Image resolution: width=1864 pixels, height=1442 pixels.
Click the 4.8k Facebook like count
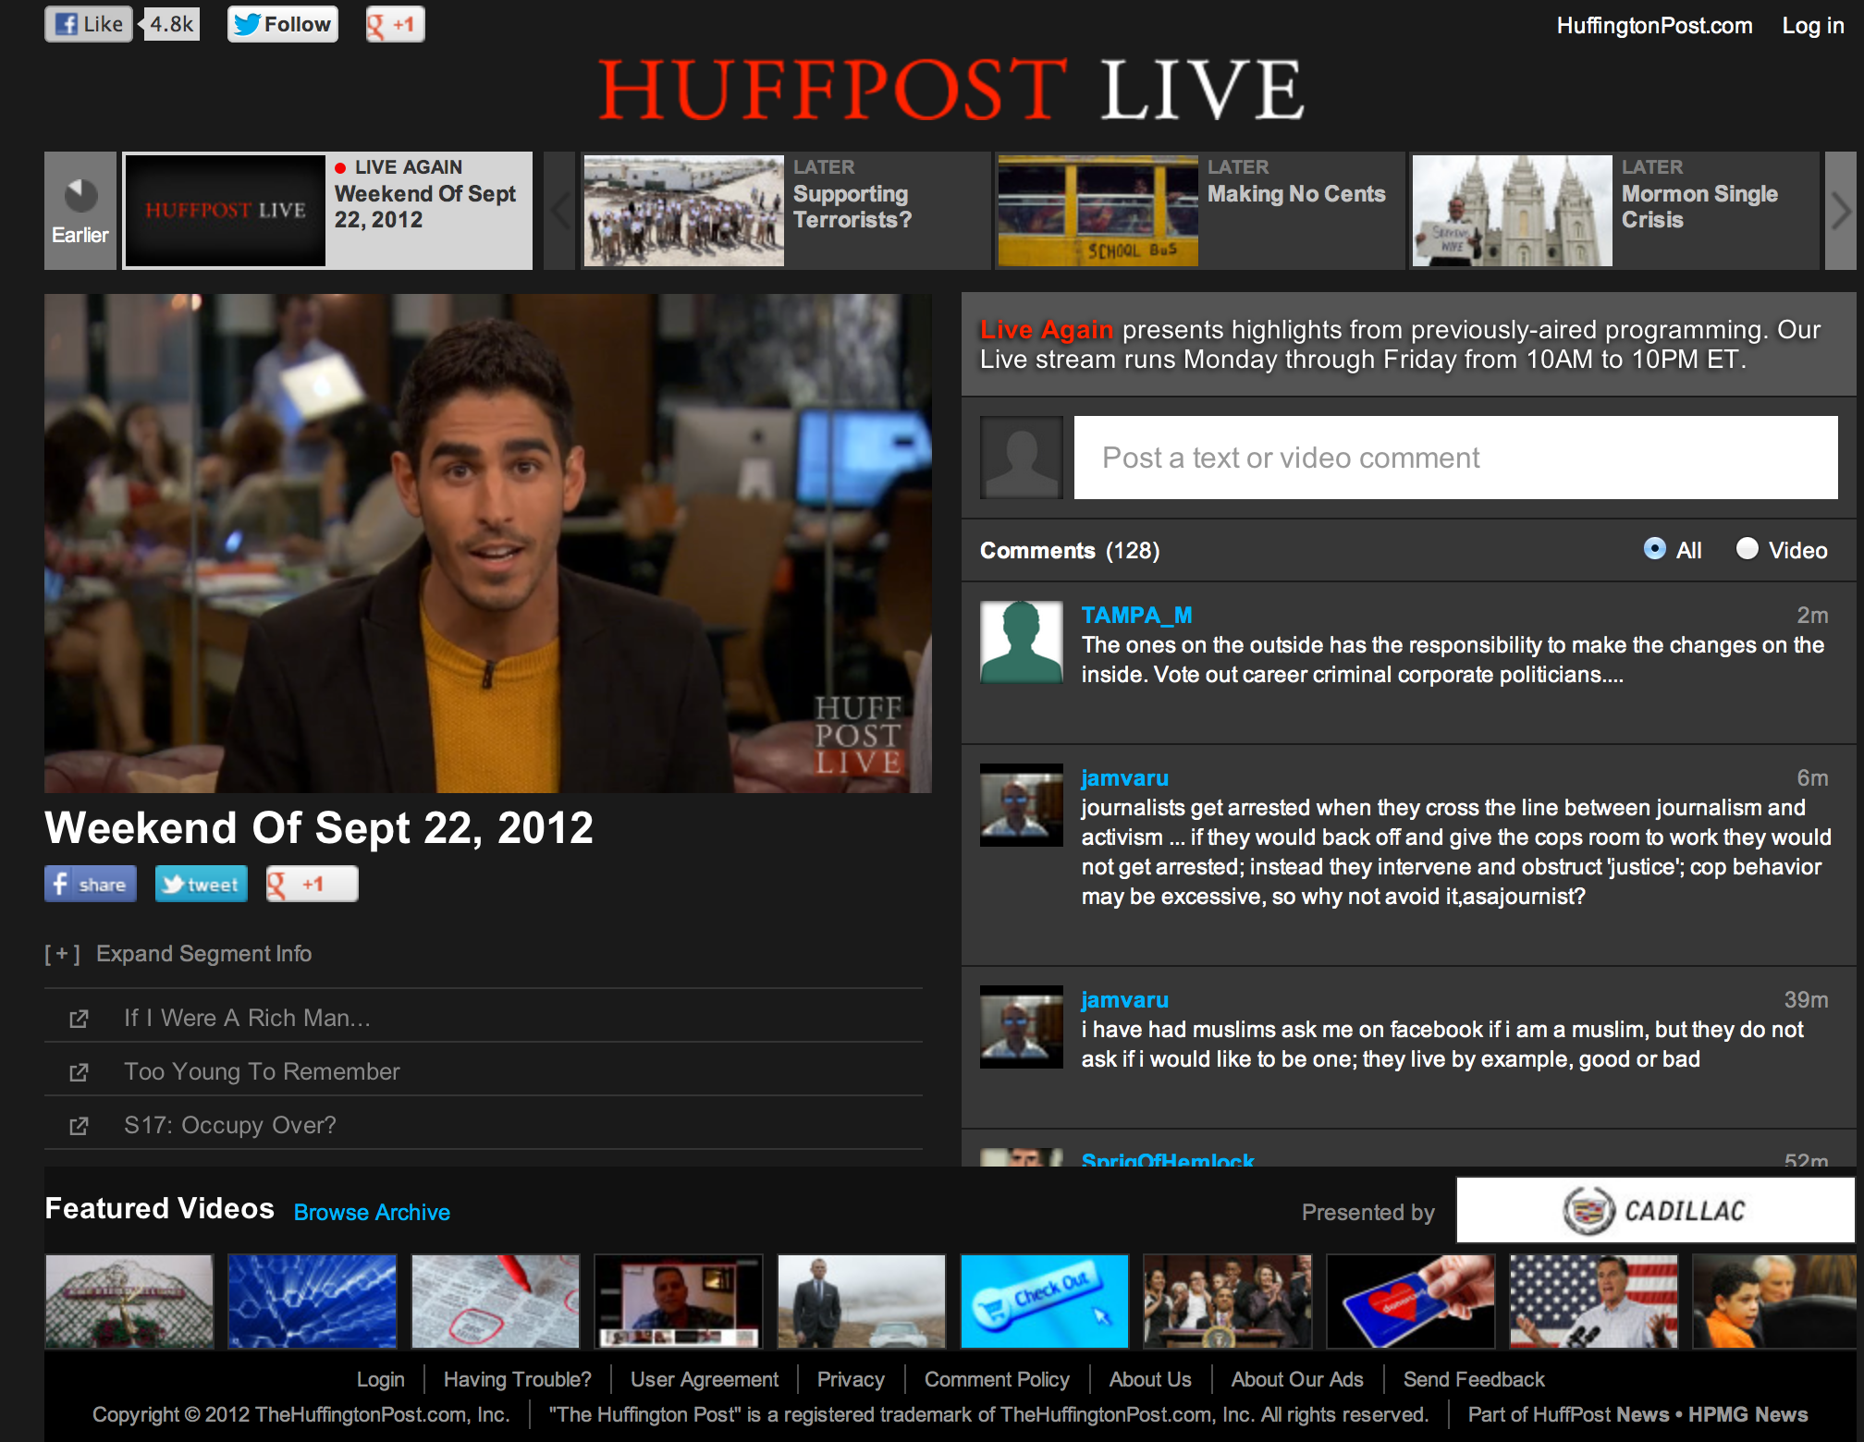click(171, 24)
